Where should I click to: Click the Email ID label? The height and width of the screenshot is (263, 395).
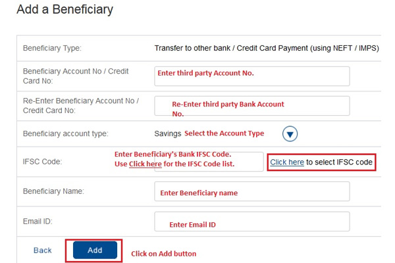[38, 222]
